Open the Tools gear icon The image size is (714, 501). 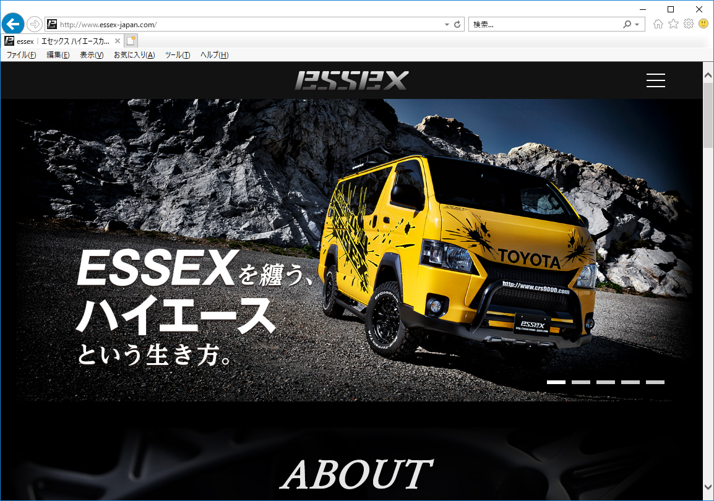point(689,24)
